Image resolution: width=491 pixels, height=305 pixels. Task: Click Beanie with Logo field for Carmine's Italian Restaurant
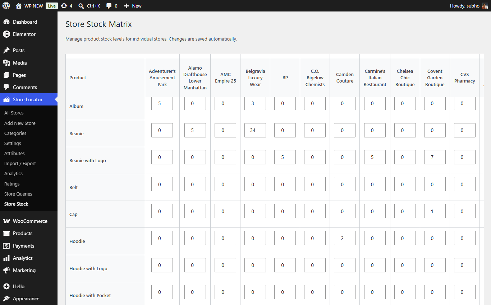coord(375,157)
